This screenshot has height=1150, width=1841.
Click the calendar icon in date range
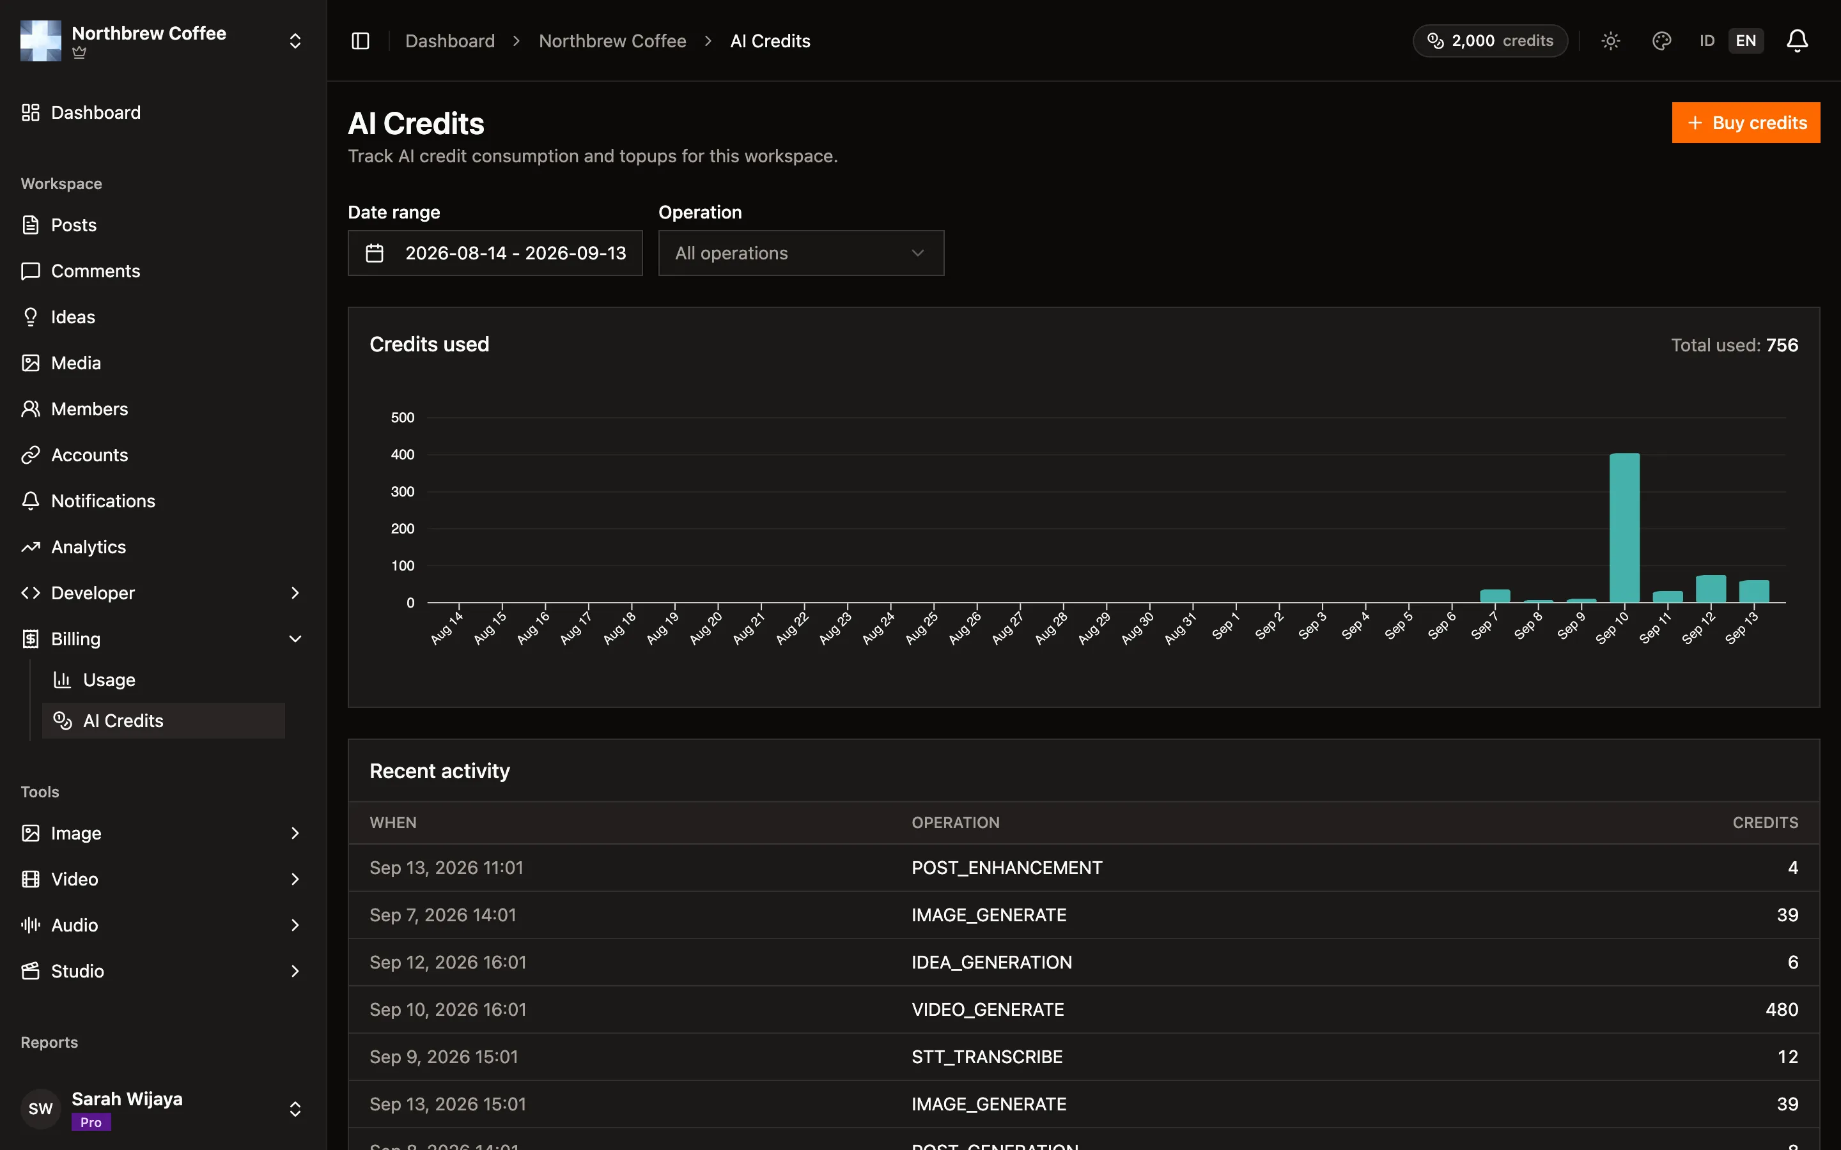[x=375, y=253]
